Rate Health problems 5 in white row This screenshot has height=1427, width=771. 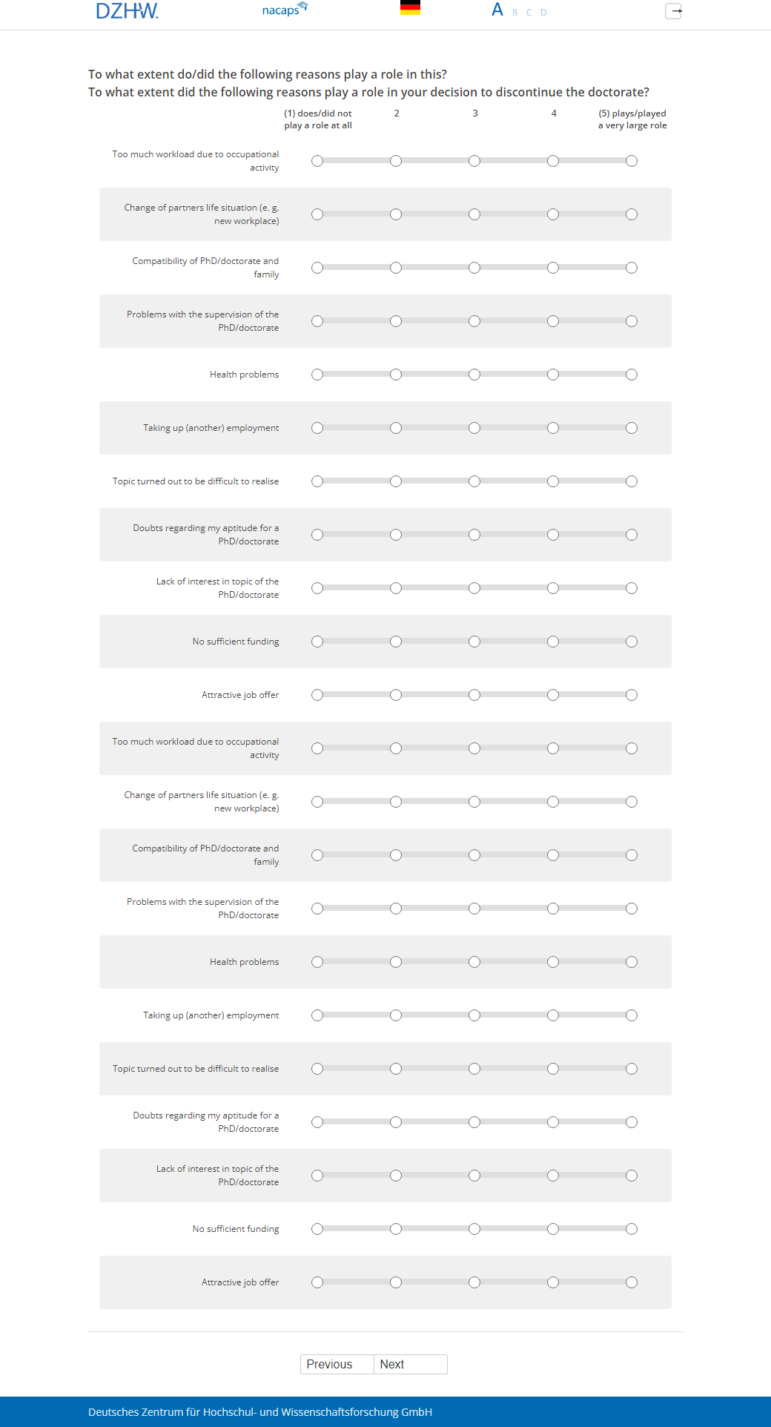(632, 375)
